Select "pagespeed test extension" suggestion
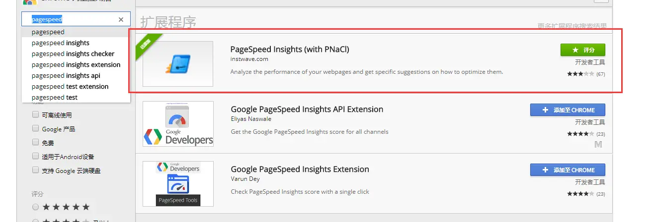Viewport: 652px width, 222px height. (70, 86)
